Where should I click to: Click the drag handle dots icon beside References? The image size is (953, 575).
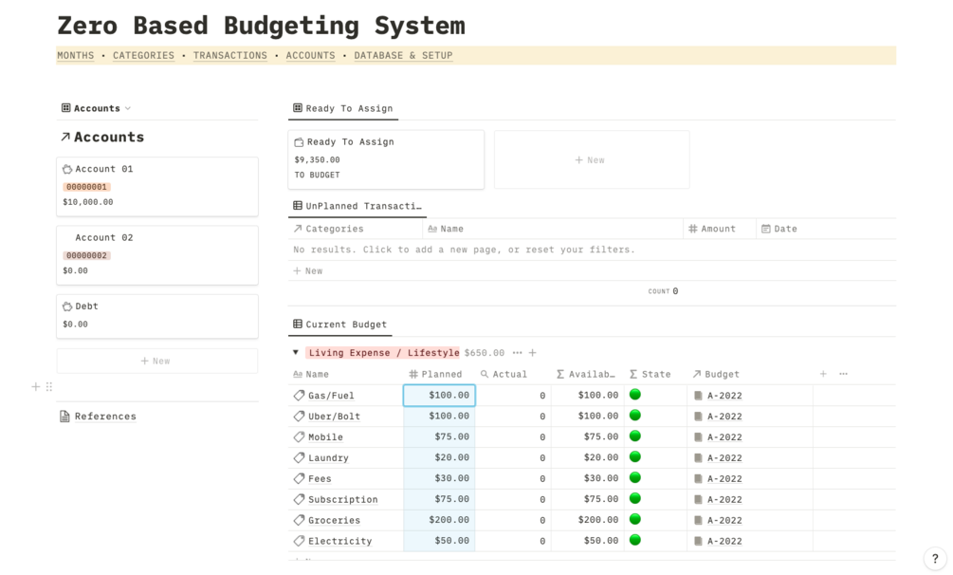pos(49,386)
